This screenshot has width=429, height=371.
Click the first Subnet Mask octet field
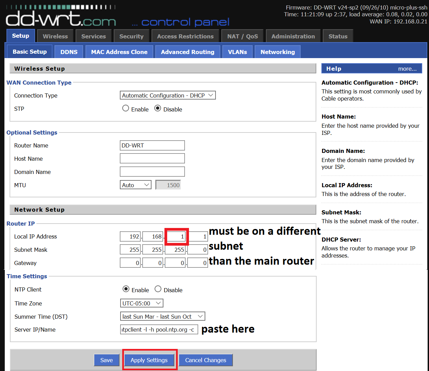(130, 250)
